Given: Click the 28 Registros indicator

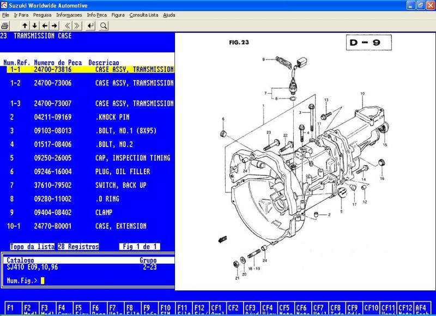Looking at the screenshot, I should (78, 246).
